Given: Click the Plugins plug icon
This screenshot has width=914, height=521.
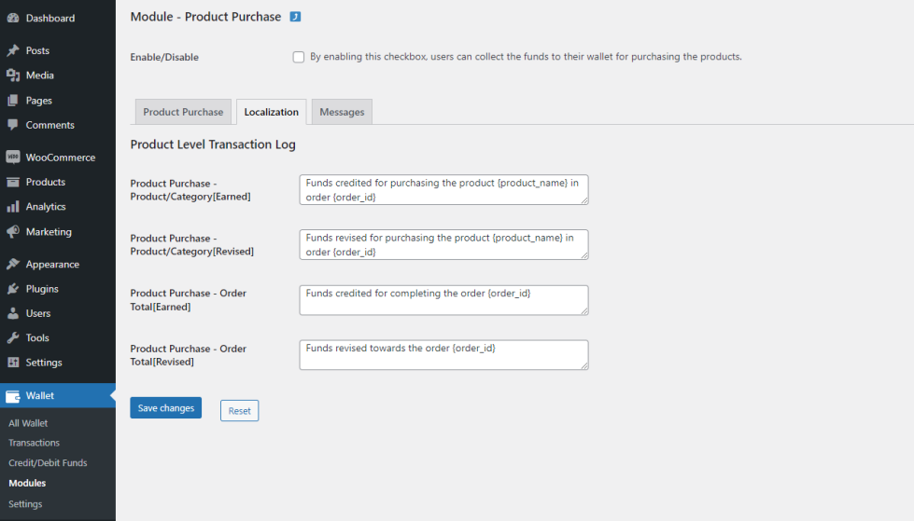Looking at the screenshot, I should click(13, 289).
